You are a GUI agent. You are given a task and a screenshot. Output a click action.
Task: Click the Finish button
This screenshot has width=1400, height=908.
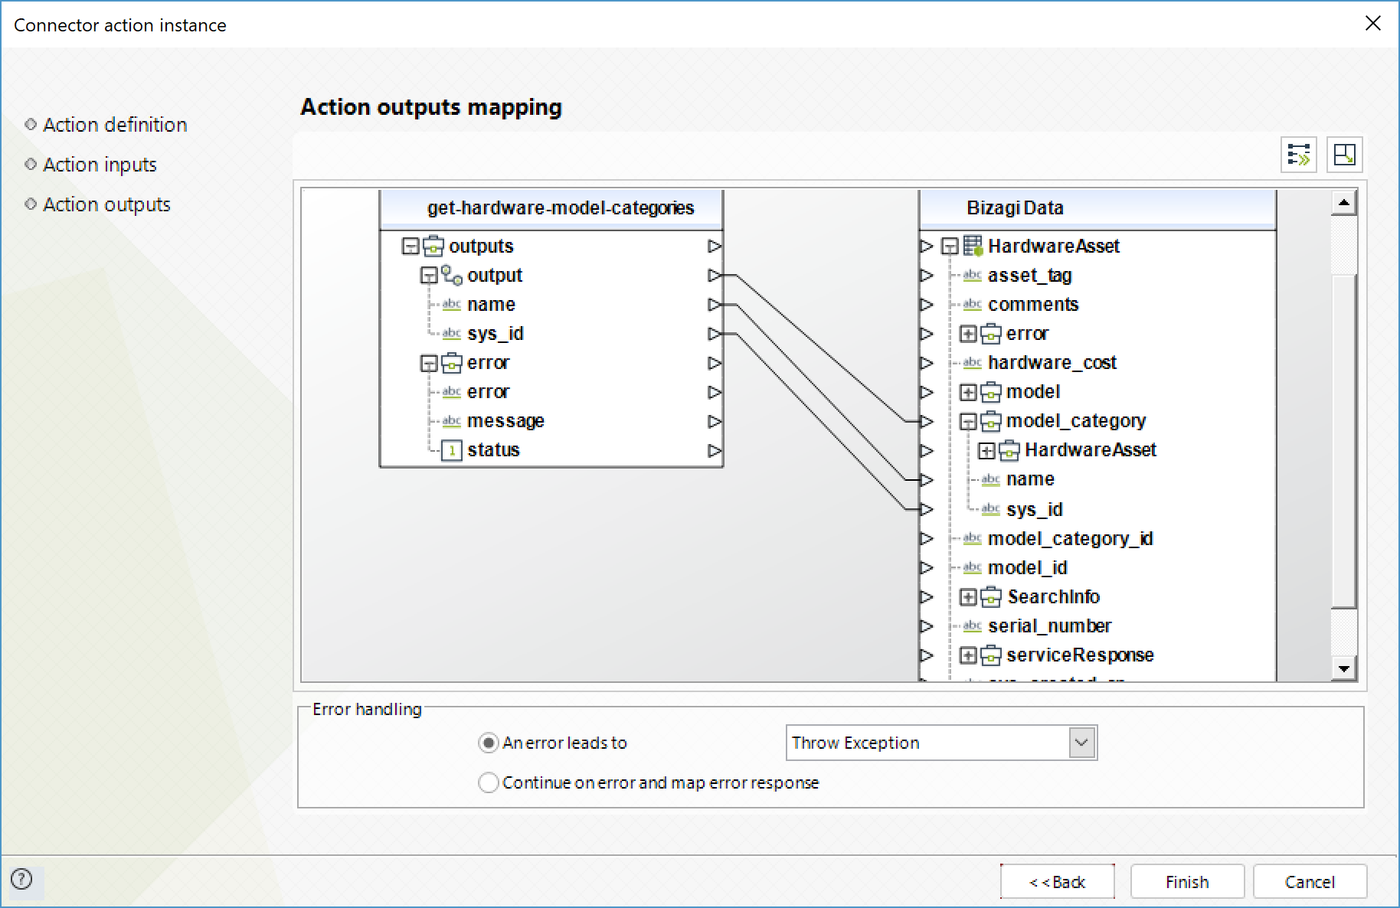pyautogui.click(x=1187, y=882)
